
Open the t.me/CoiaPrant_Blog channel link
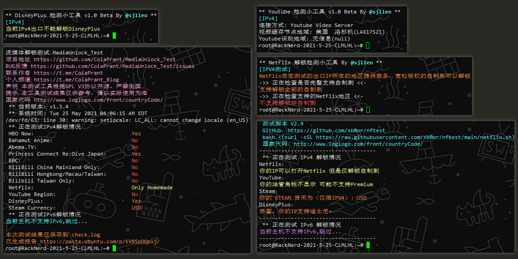click(76, 80)
